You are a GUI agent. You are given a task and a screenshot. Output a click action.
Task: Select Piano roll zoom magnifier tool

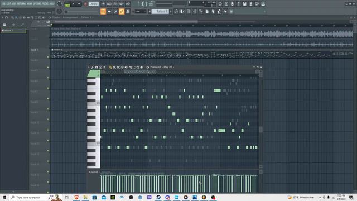(138, 67)
